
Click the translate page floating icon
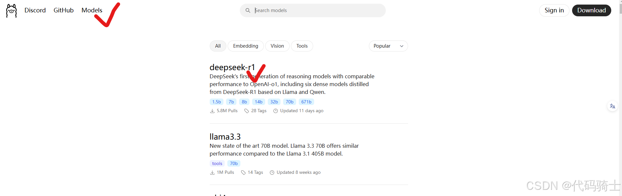pos(612,106)
